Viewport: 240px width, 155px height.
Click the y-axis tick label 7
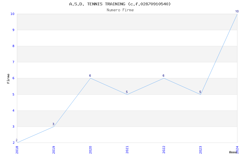point(14,62)
